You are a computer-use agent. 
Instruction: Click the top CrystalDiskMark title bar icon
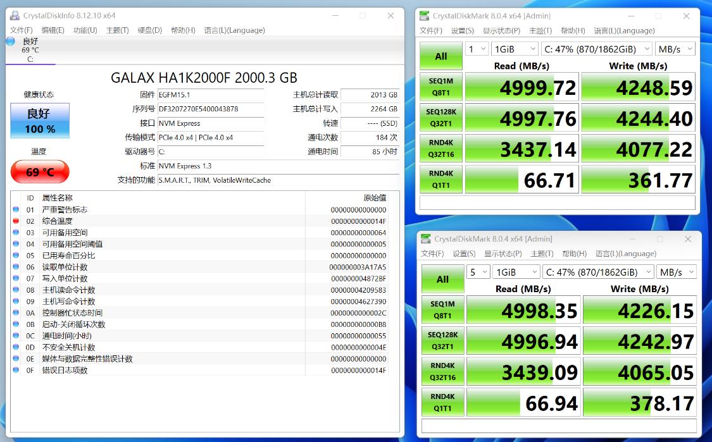(425, 16)
